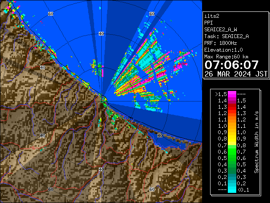Click the 60 range label on southeast land
Viewport: 270px width, 203px height.
pyautogui.click(x=152, y=189)
